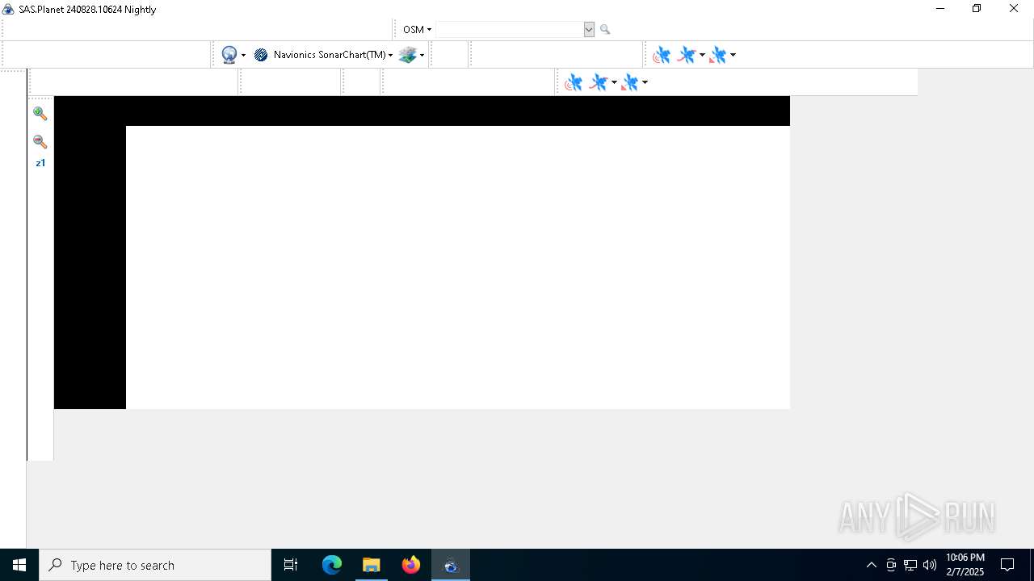Select the SAS.Planet taskbar button

coord(450,565)
